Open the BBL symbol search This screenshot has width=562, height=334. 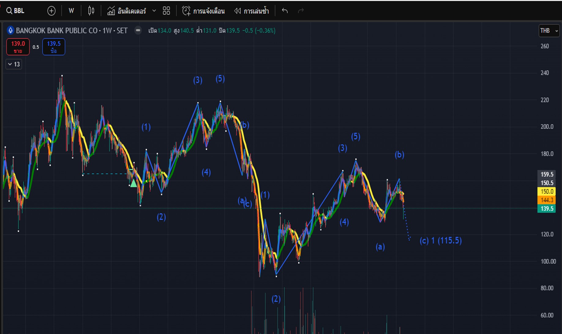[x=15, y=11]
